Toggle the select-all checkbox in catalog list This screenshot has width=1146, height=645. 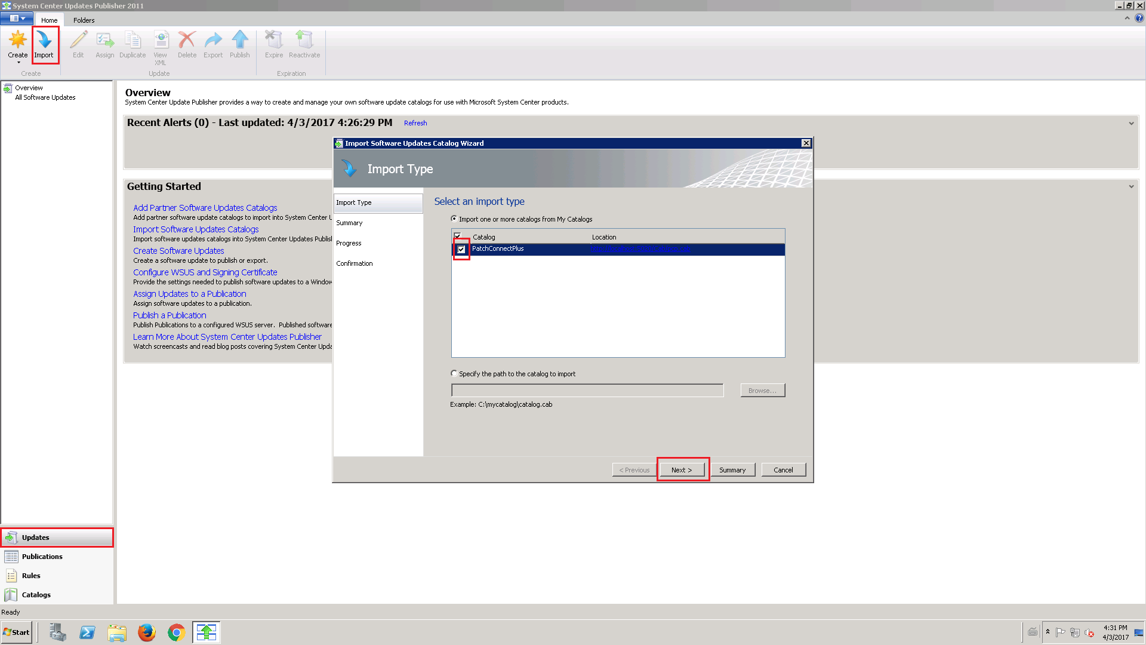coord(457,236)
